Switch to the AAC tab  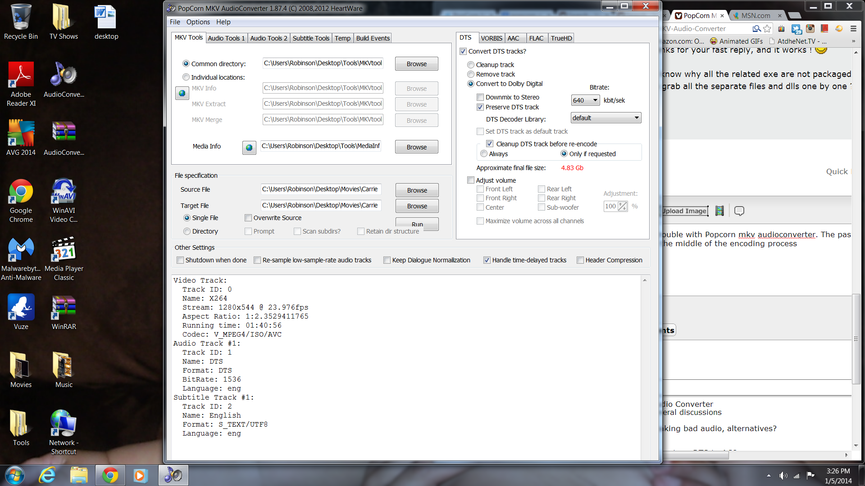tap(513, 38)
